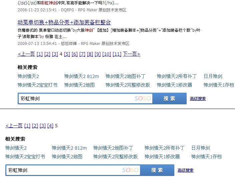Open 高级搜索 beside the lower search box
Screen dimensions: 235x183
pyautogui.click(x=186, y=170)
